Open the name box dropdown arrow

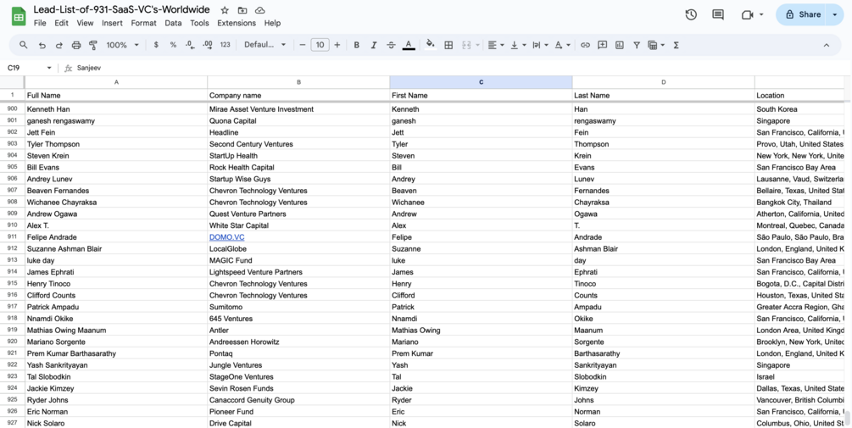point(49,68)
